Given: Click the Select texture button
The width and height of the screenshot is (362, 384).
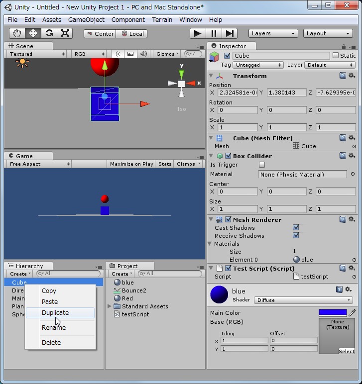Looking at the screenshot, I should [347, 351].
